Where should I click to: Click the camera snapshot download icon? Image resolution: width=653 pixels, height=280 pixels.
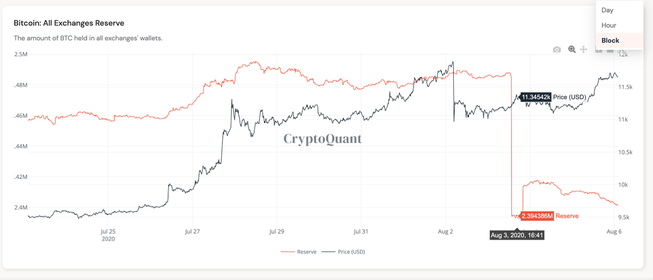(557, 49)
